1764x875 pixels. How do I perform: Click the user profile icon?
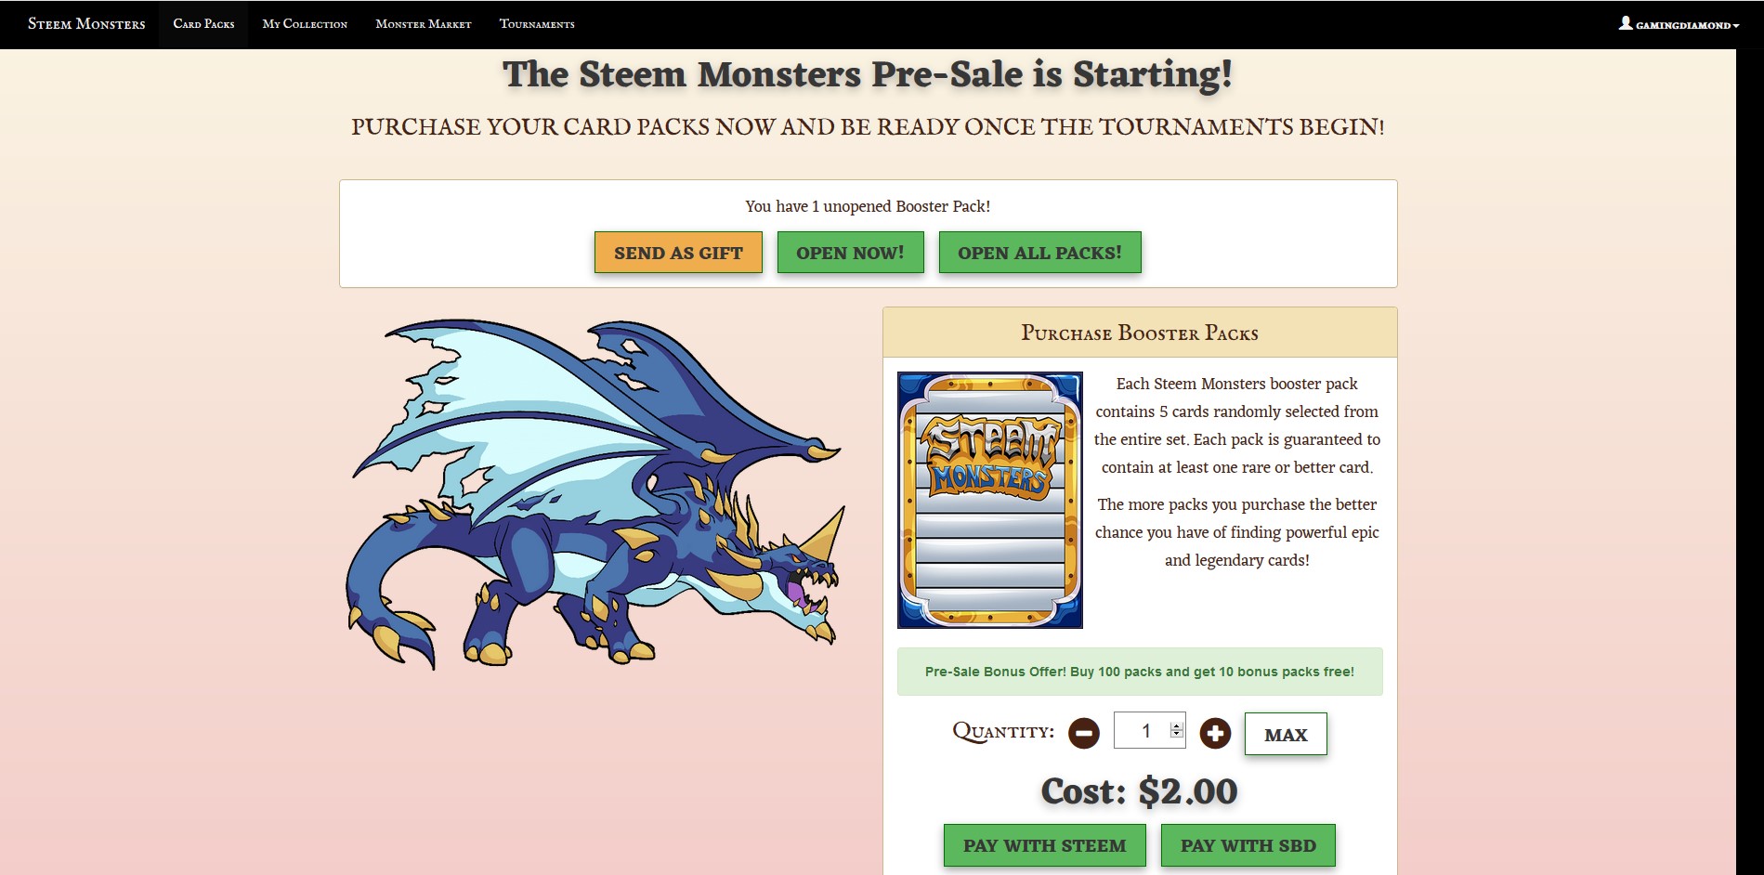coord(1626,23)
